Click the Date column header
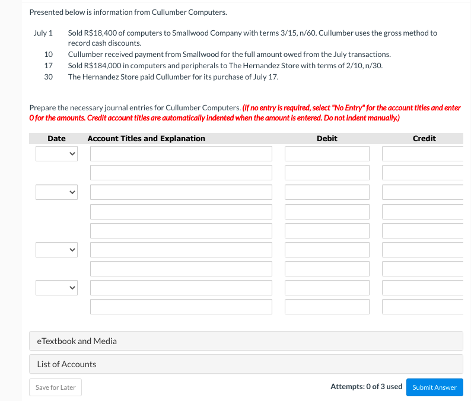This screenshot has width=471, height=401. [56, 138]
